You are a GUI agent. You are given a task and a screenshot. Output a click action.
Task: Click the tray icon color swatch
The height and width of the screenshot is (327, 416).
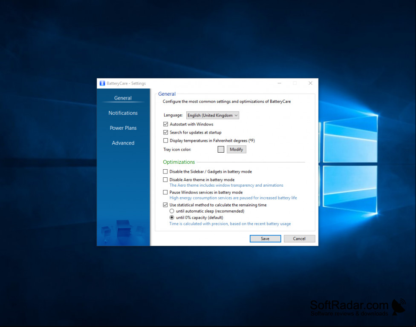[221, 149]
